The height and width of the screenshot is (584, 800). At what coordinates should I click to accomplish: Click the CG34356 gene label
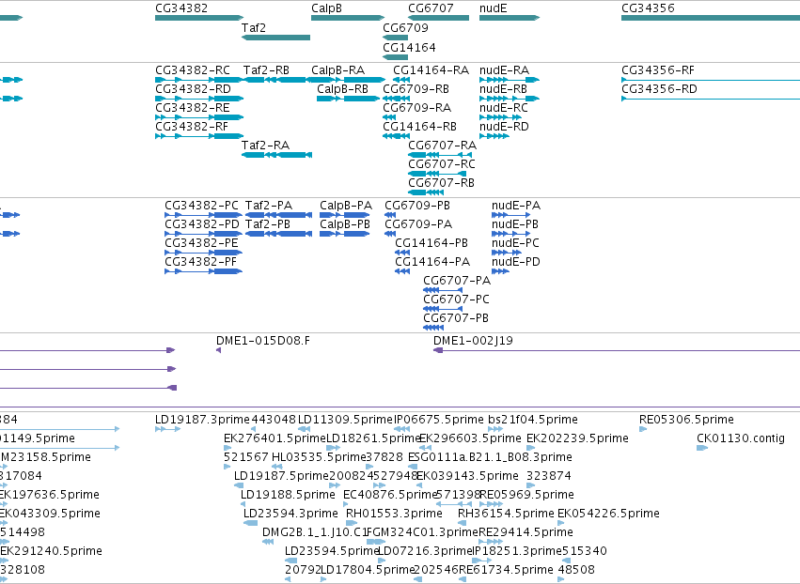648,8
